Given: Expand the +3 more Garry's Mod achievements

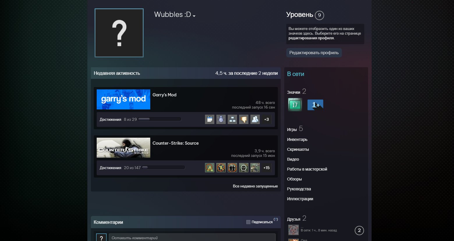Looking at the screenshot, I should pos(266,119).
